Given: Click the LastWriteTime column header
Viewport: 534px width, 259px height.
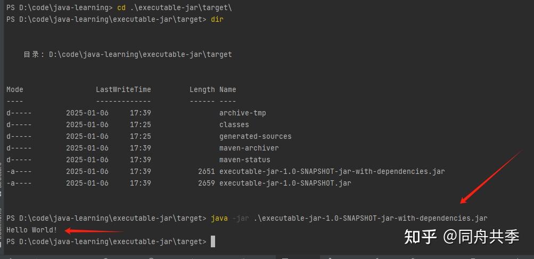Looking at the screenshot, I should [123, 89].
